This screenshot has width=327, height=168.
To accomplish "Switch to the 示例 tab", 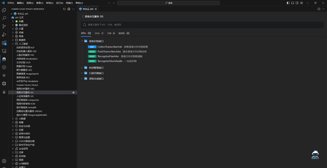I will 111,33.
